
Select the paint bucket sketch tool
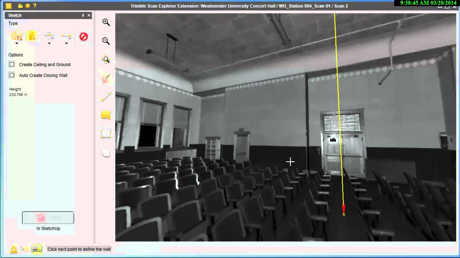106,78
